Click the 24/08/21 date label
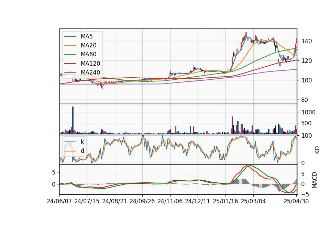The width and height of the screenshot is (330, 237). tap(115, 202)
